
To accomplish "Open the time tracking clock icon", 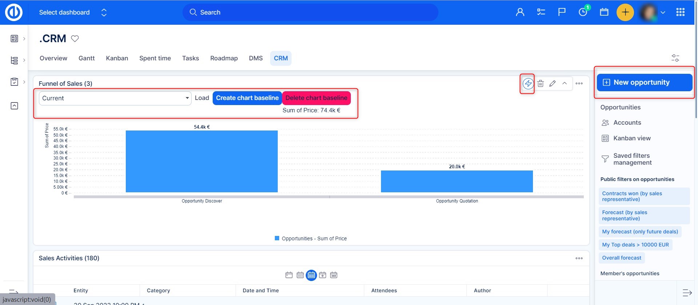I will (x=583, y=12).
